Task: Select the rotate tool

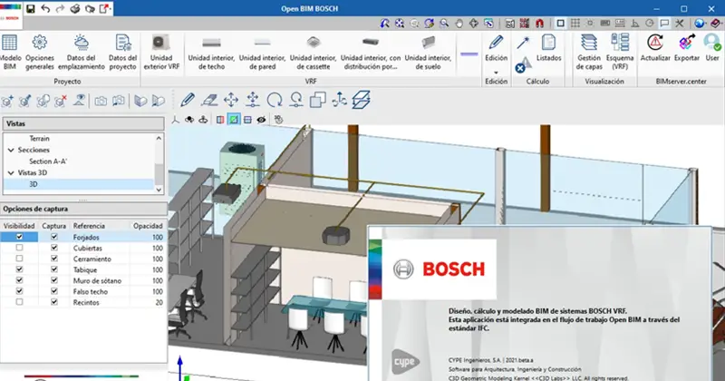Action: pyautogui.click(x=275, y=100)
